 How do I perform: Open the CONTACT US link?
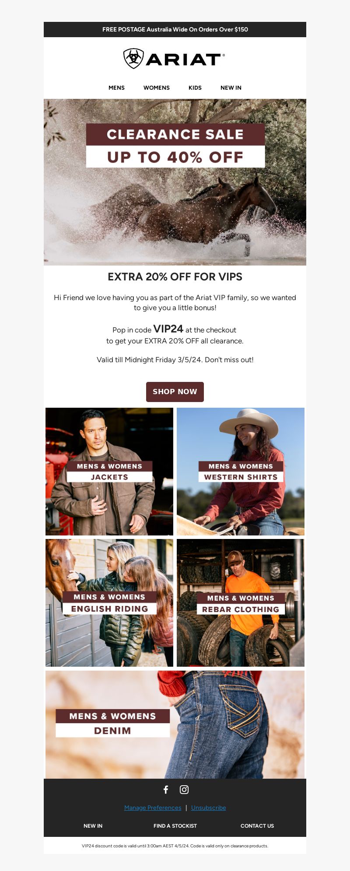(x=257, y=826)
